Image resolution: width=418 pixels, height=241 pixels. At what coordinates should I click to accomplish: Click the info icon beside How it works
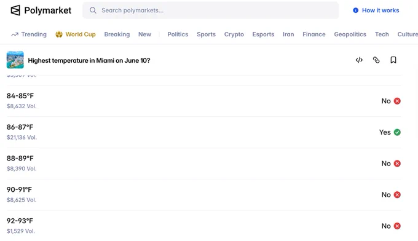(356, 10)
